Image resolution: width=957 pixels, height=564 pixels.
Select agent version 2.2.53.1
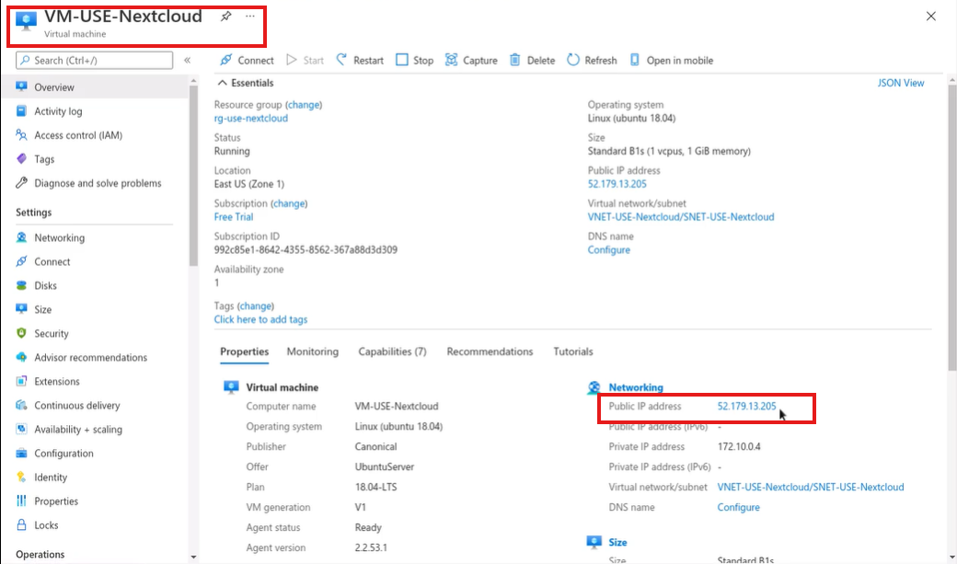[x=371, y=548]
